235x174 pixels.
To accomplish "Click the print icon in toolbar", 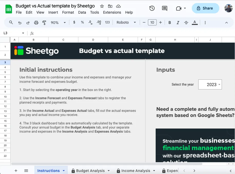I will tap(36, 23).
